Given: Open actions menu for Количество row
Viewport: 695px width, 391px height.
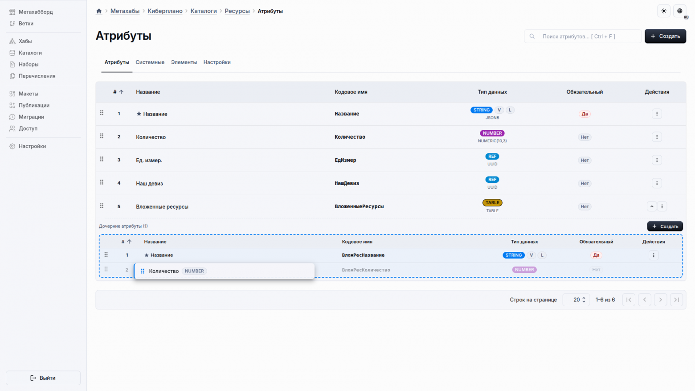Looking at the screenshot, I should pyautogui.click(x=657, y=137).
